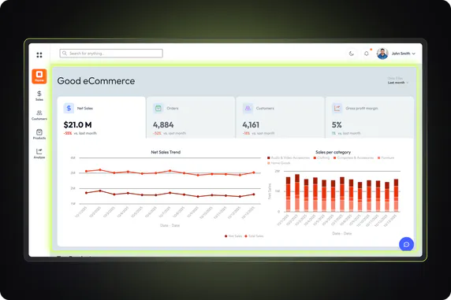Select the Orders KPI tab
This screenshot has height=300, width=451.
[x=191, y=117]
